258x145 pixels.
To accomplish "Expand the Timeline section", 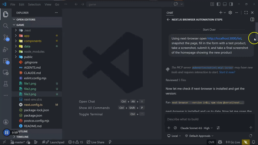I will click(x=37, y=137).
